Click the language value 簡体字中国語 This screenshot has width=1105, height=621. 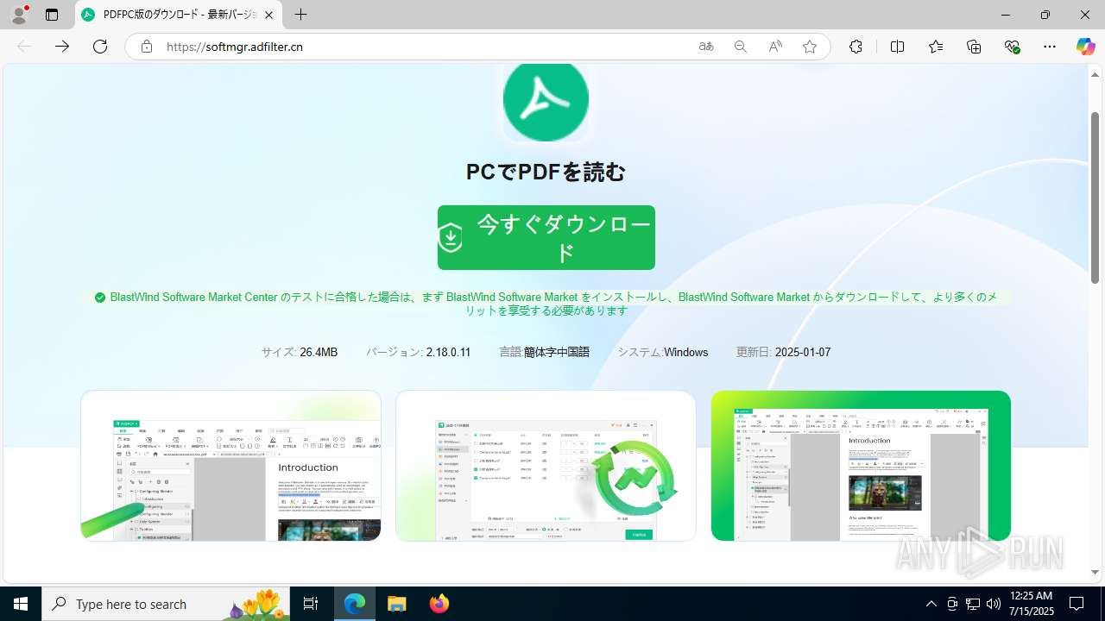point(557,352)
